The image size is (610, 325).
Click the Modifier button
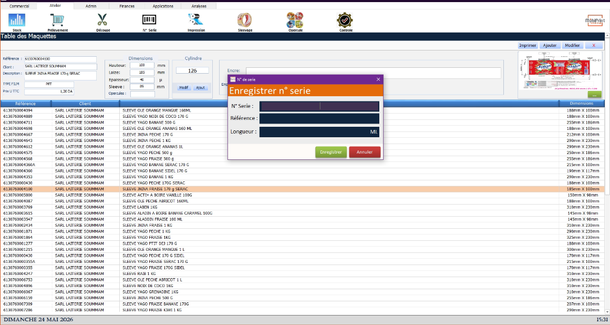point(572,46)
